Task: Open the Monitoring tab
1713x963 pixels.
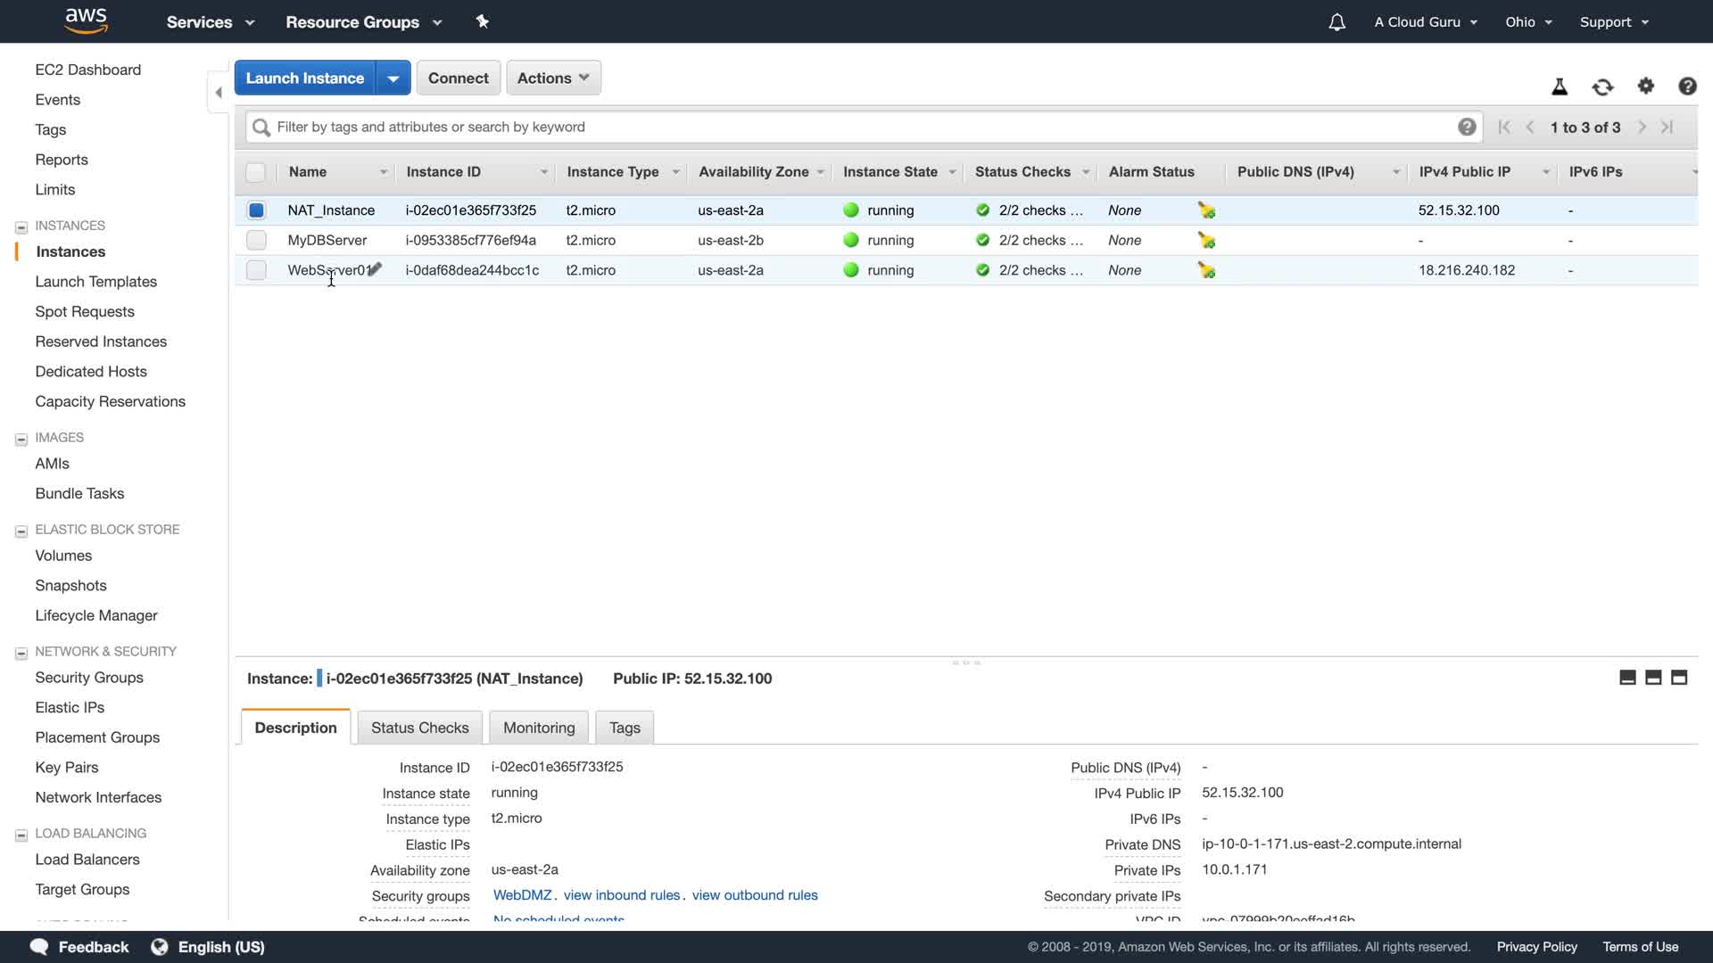Action: pyautogui.click(x=539, y=728)
